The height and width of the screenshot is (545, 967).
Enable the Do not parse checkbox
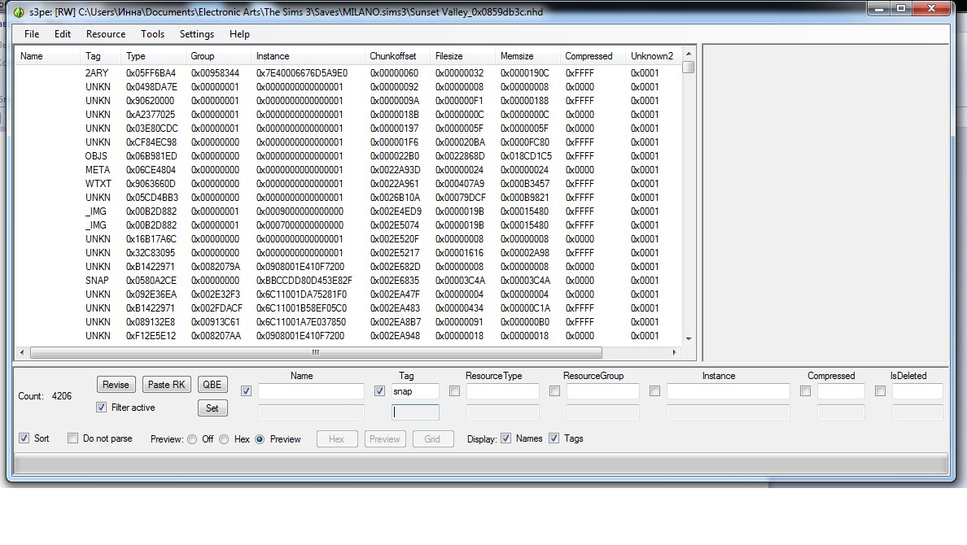tap(73, 438)
